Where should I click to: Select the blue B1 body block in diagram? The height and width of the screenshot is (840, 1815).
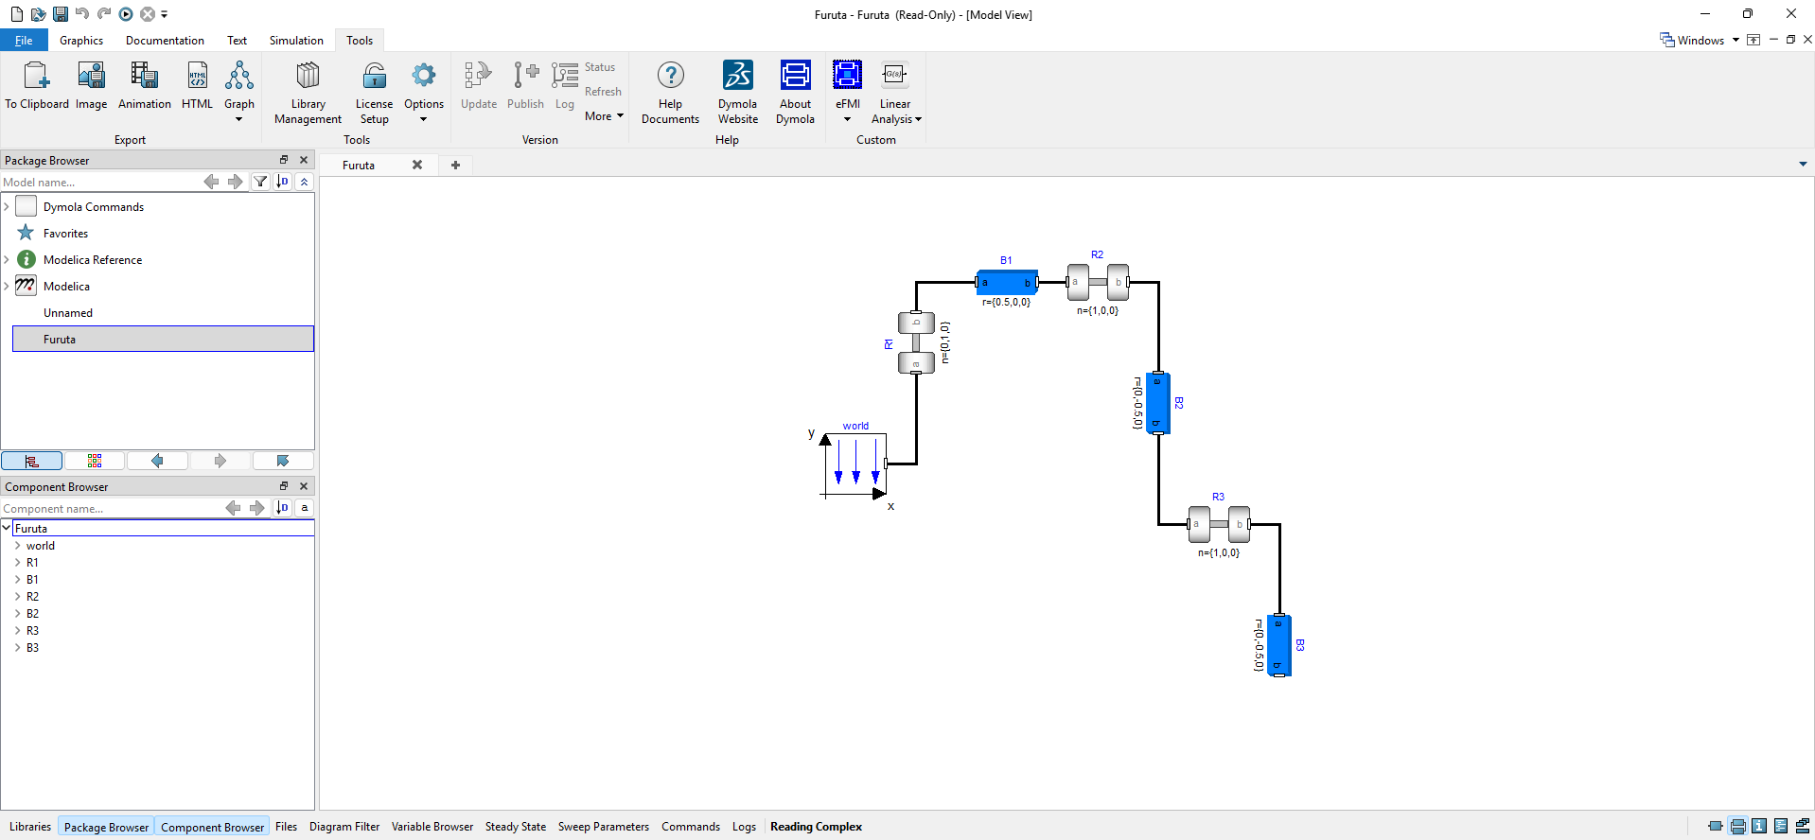pos(1006,282)
